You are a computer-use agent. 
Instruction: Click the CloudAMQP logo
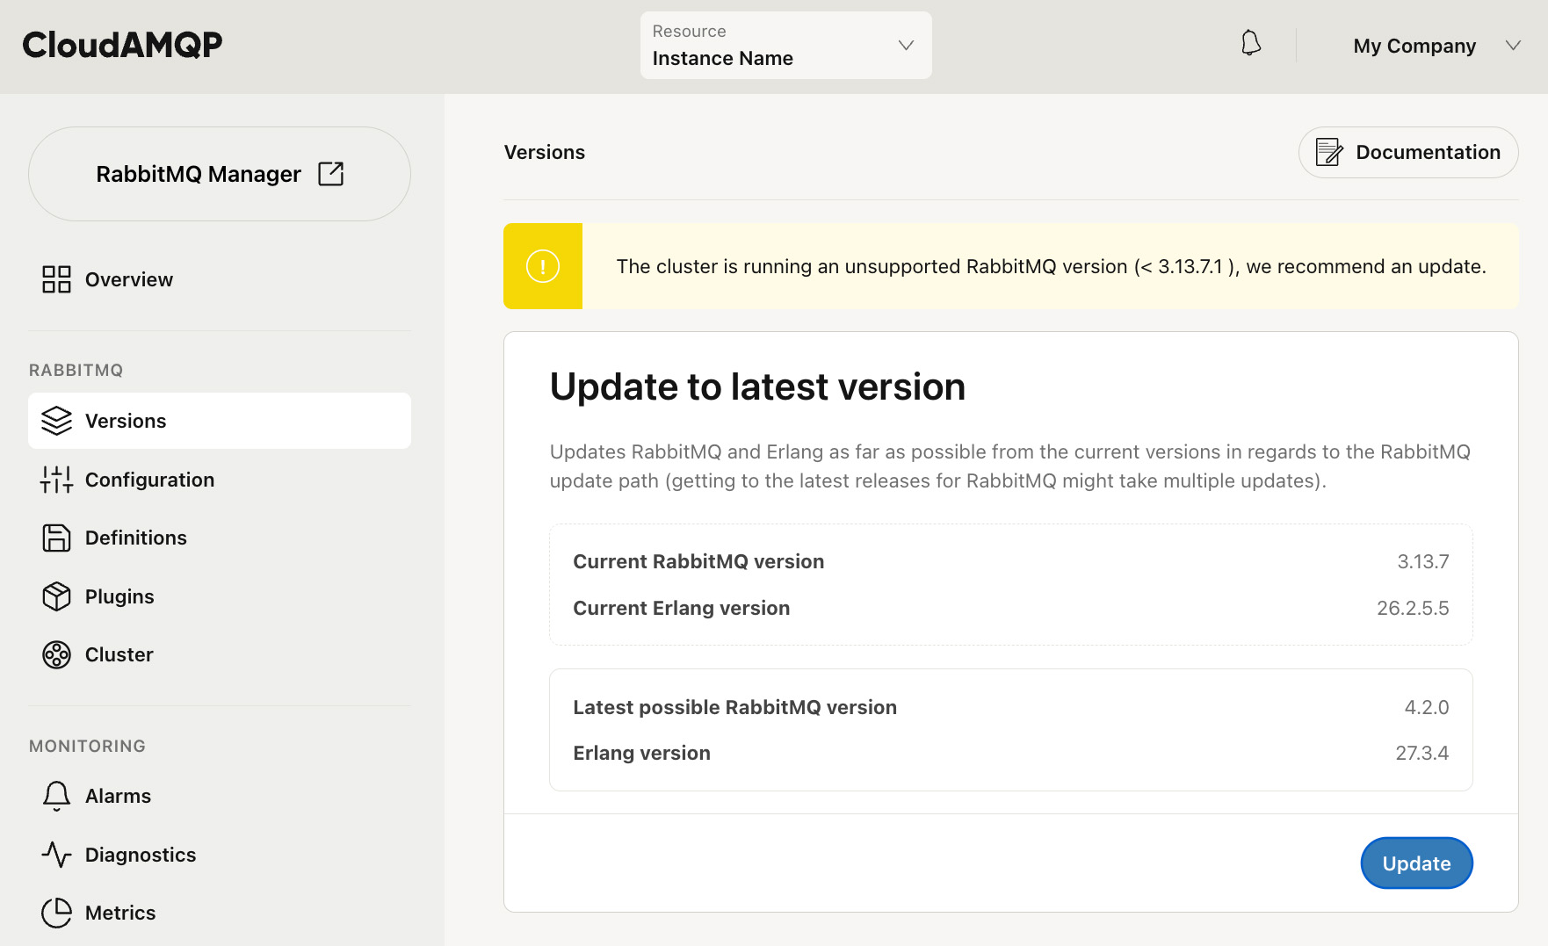pyautogui.click(x=123, y=45)
